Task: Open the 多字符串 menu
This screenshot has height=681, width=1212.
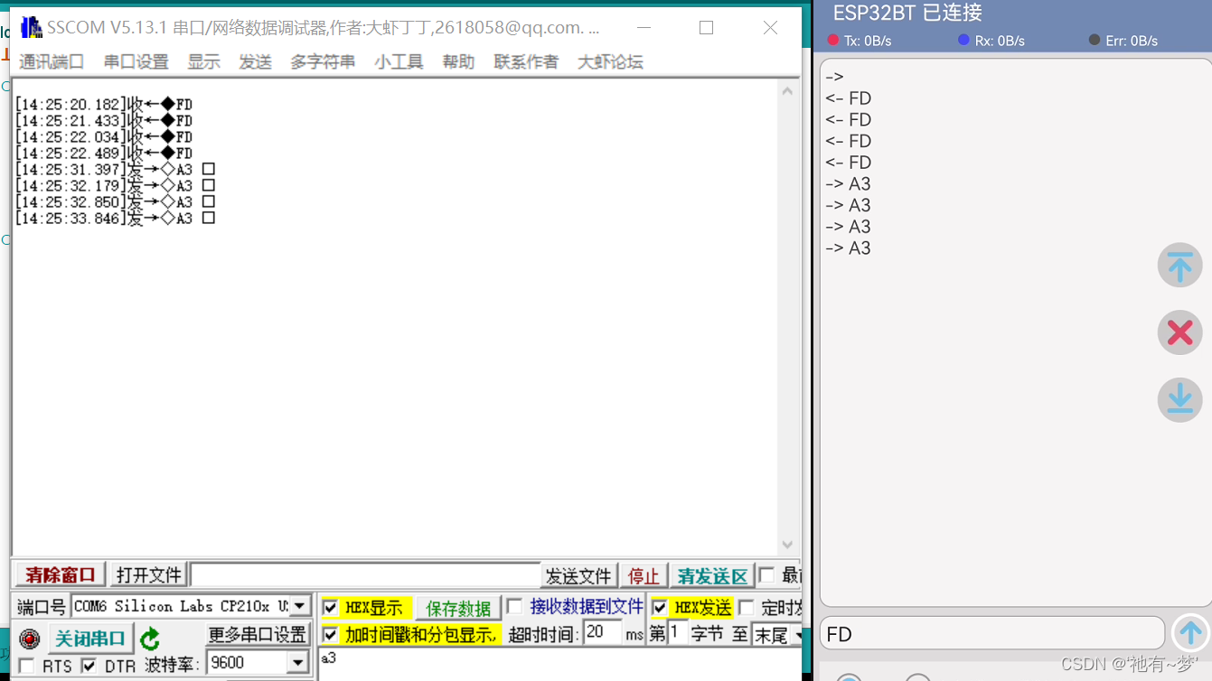Action: (x=323, y=61)
